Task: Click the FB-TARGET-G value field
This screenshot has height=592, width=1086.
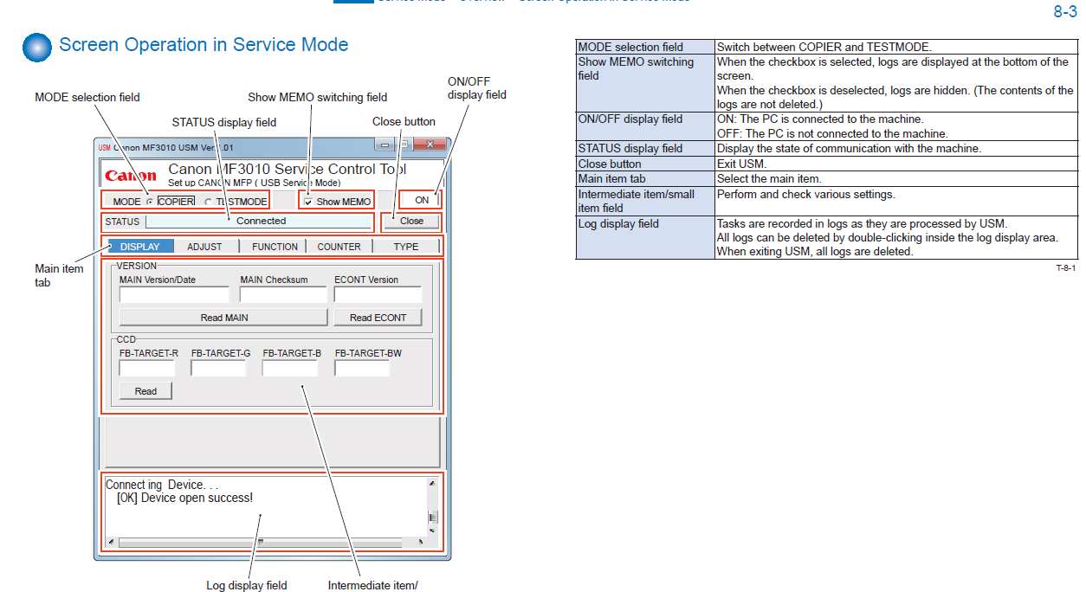Action: point(218,368)
